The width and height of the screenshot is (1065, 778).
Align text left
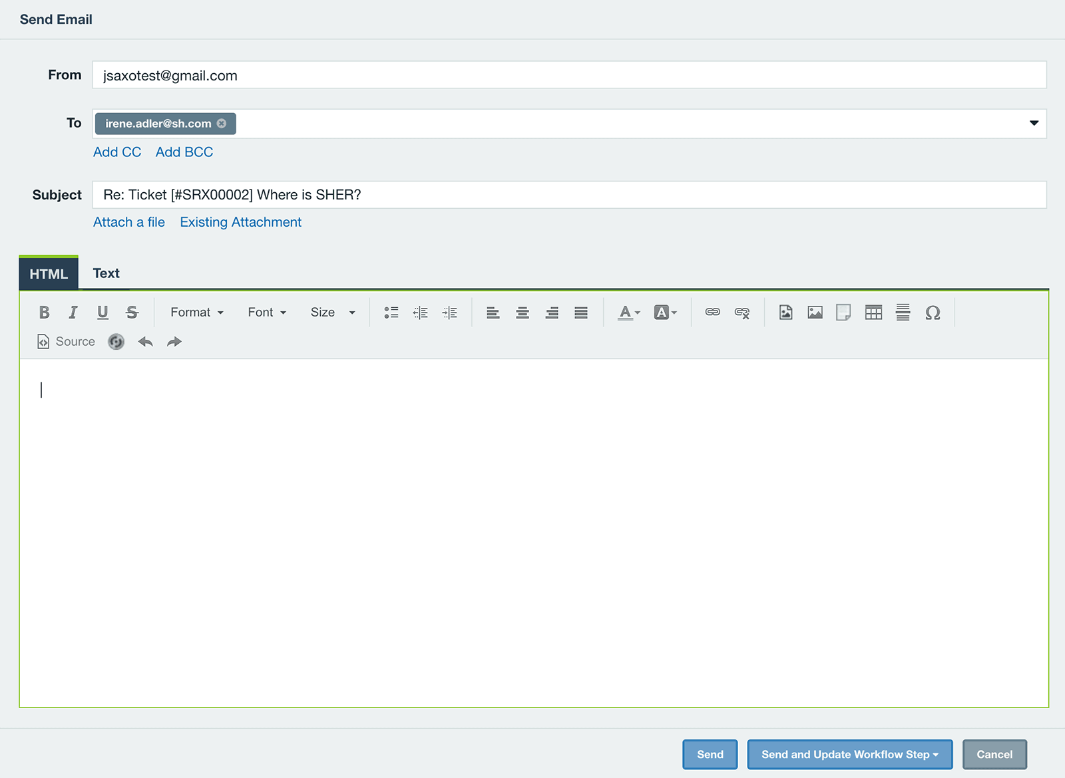tap(493, 313)
